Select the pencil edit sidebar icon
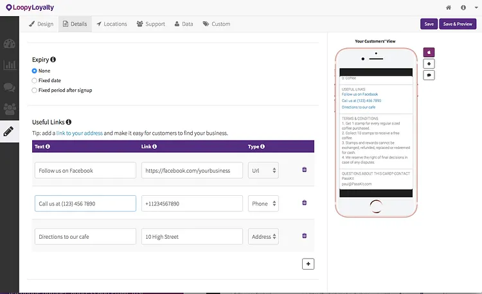The height and width of the screenshot is (294, 482). point(8,132)
